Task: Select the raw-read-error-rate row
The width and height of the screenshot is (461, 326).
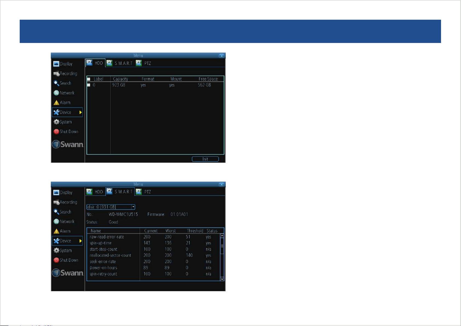Action: point(153,237)
